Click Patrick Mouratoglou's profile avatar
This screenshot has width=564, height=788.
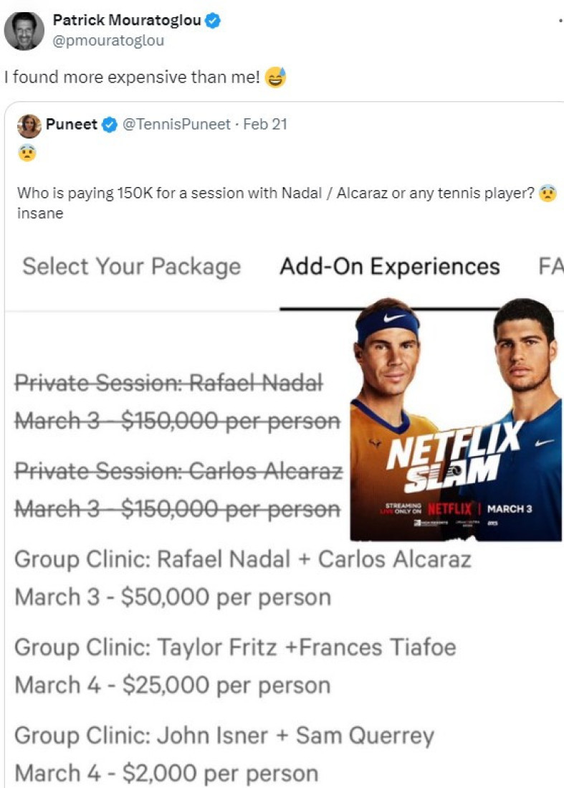(24, 31)
